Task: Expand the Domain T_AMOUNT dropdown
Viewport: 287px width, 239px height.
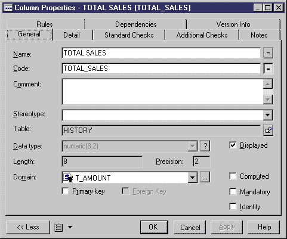Action: (193, 177)
